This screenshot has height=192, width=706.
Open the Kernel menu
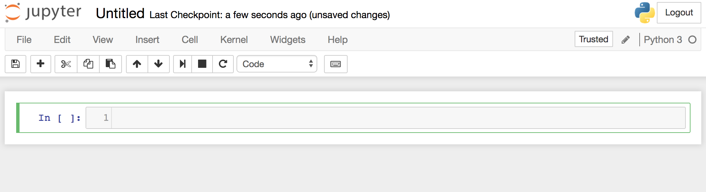point(234,40)
